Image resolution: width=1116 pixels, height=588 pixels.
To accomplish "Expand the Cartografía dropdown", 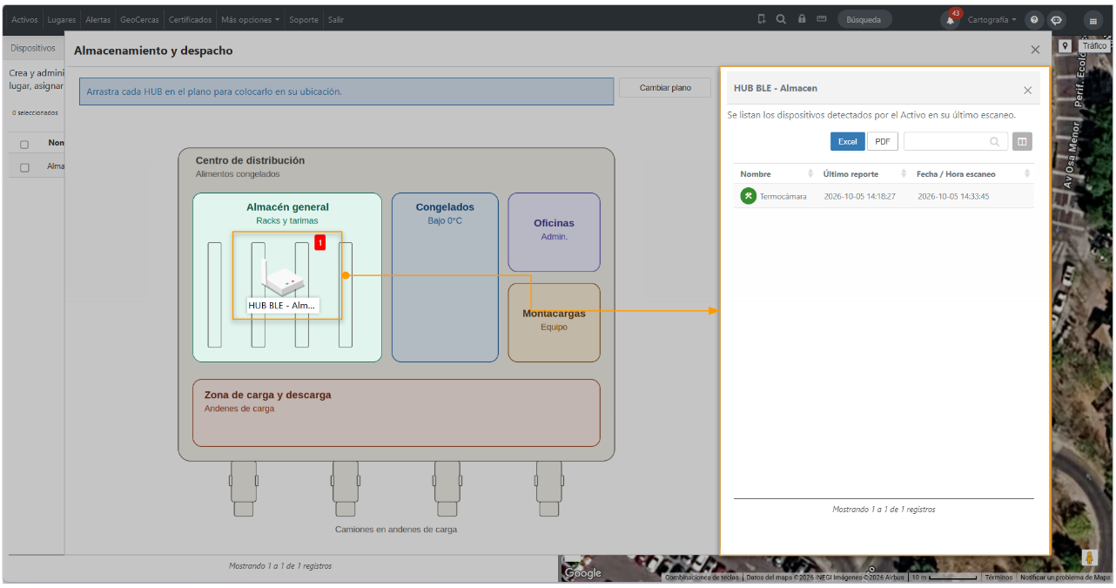I will click(992, 19).
